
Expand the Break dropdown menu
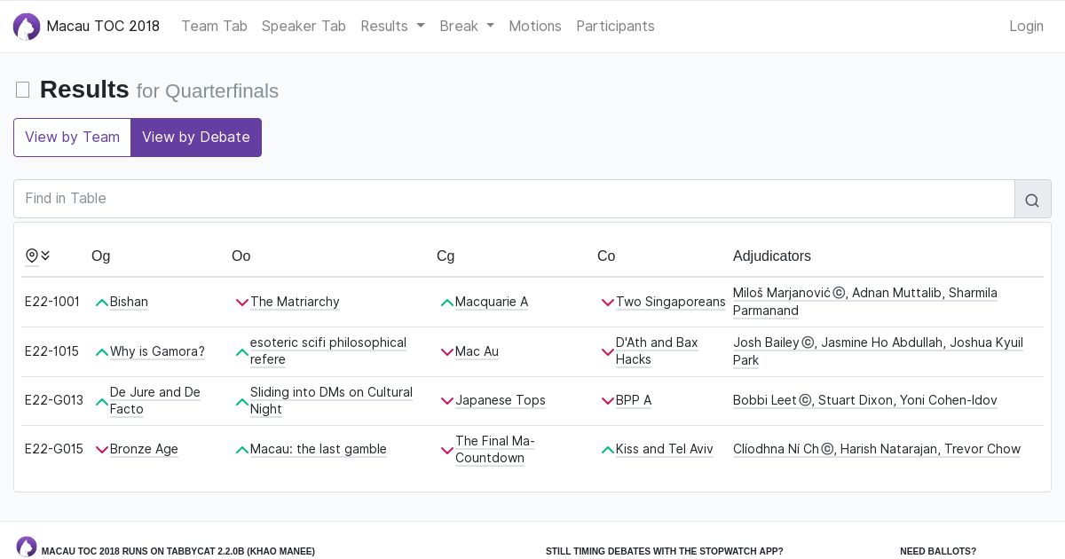(467, 27)
